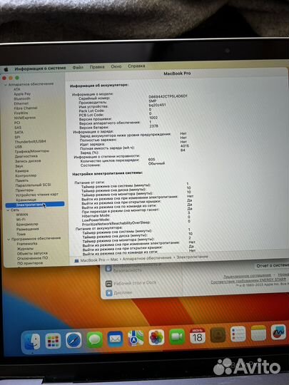
Task: Open Finder from the Dock
Action: 32,342
